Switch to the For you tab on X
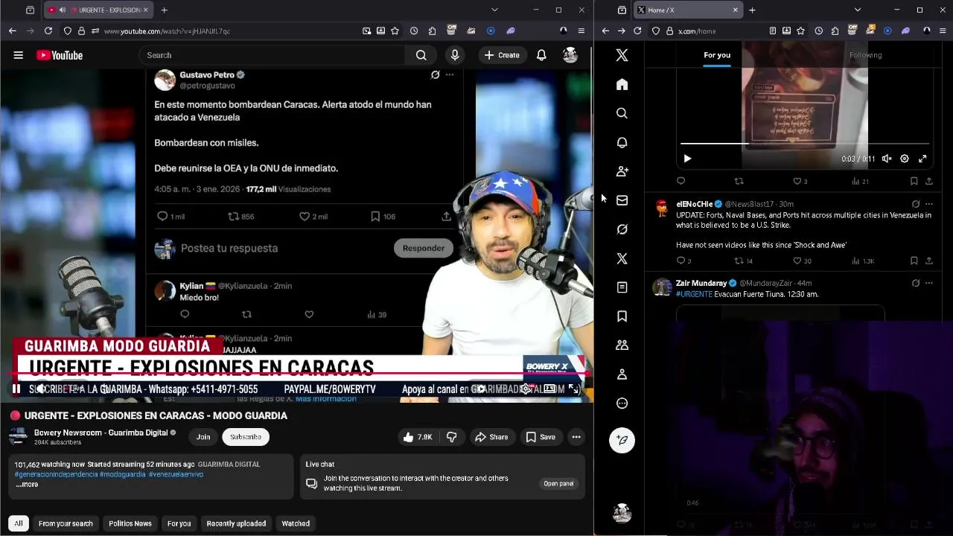953x536 pixels. 717,55
